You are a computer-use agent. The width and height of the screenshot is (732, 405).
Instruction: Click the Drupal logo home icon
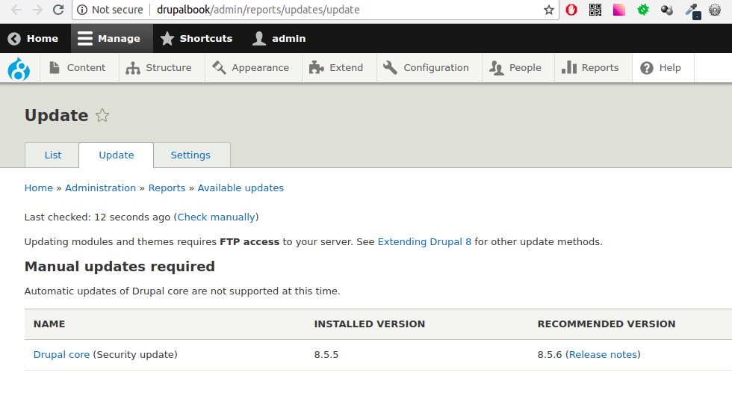point(19,69)
